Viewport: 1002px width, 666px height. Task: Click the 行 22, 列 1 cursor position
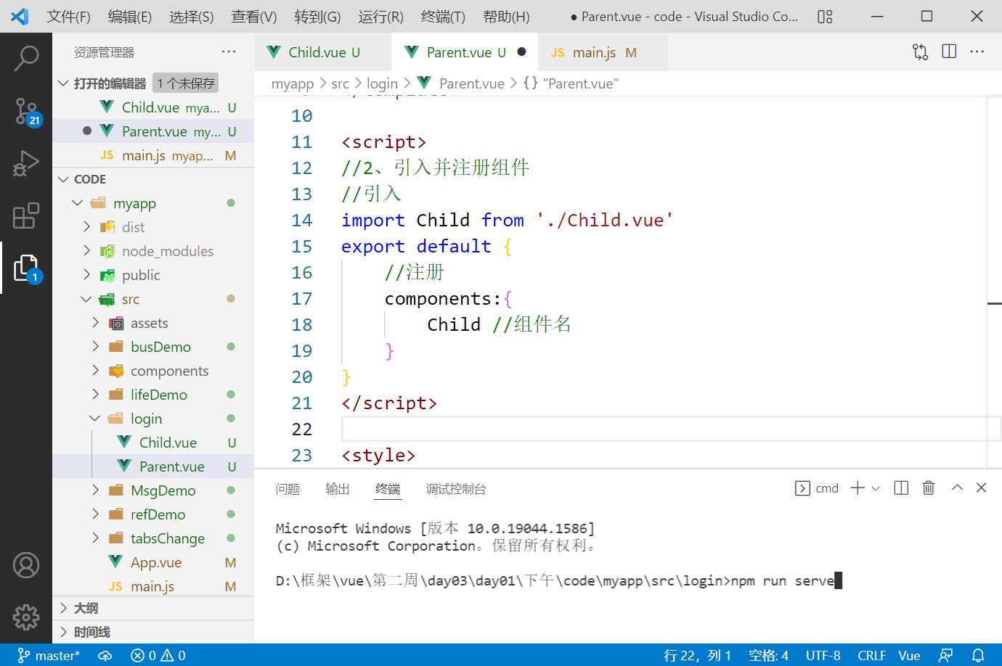698,656
